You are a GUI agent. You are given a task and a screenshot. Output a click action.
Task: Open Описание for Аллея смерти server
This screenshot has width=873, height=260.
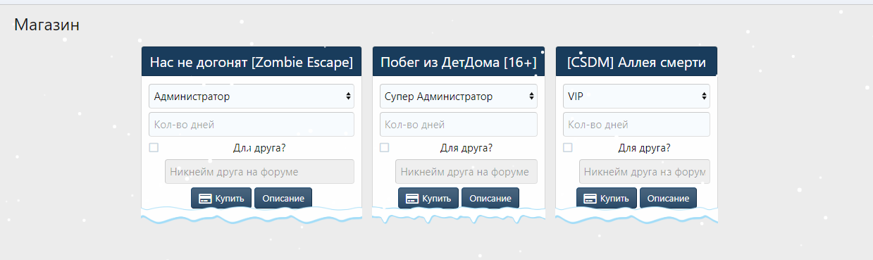[x=669, y=198]
